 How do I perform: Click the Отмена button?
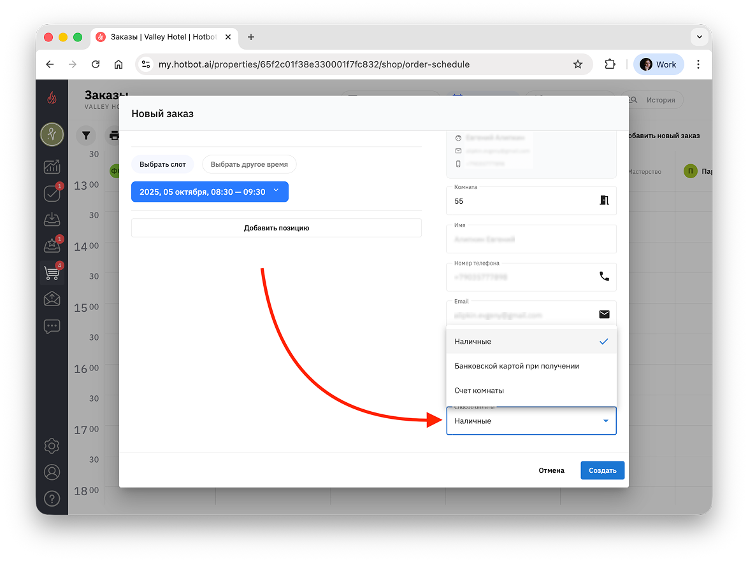point(552,470)
